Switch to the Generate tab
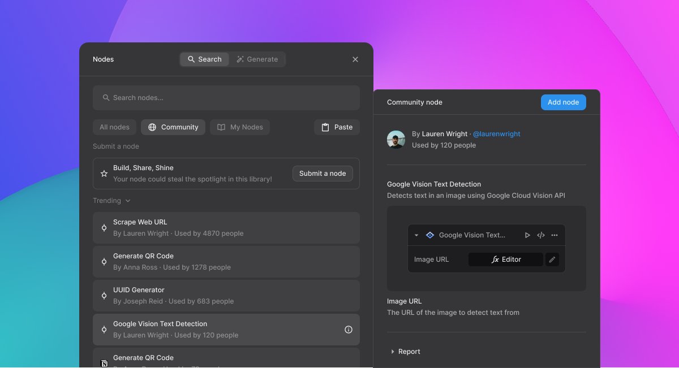Image resolution: width=679 pixels, height=368 pixels. (x=257, y=59)
